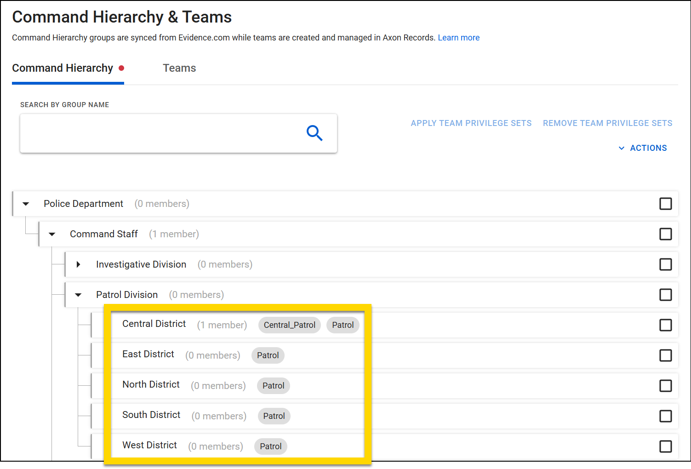The height and width of the screenshot is (469, 691).
Task: Open the Actions dropdown menu
Action: [x=643, y=148]
